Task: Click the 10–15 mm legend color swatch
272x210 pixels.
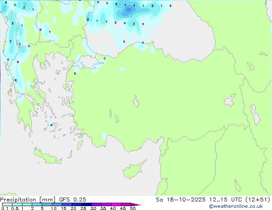Action: coord(57,204)
